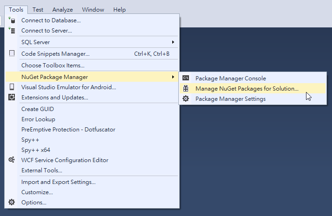332x216 pixels.
Task: Open the Analyze menu
Action: tap(62, 9)
